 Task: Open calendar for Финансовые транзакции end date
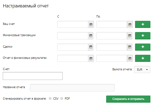click(130, 36)
